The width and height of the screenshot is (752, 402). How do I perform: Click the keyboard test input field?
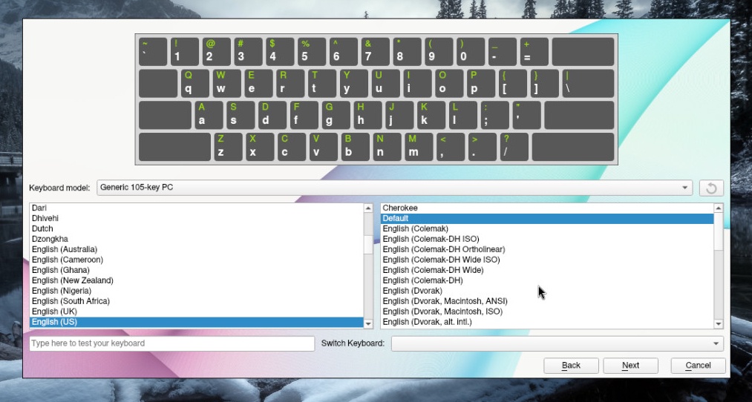point(171,343)
